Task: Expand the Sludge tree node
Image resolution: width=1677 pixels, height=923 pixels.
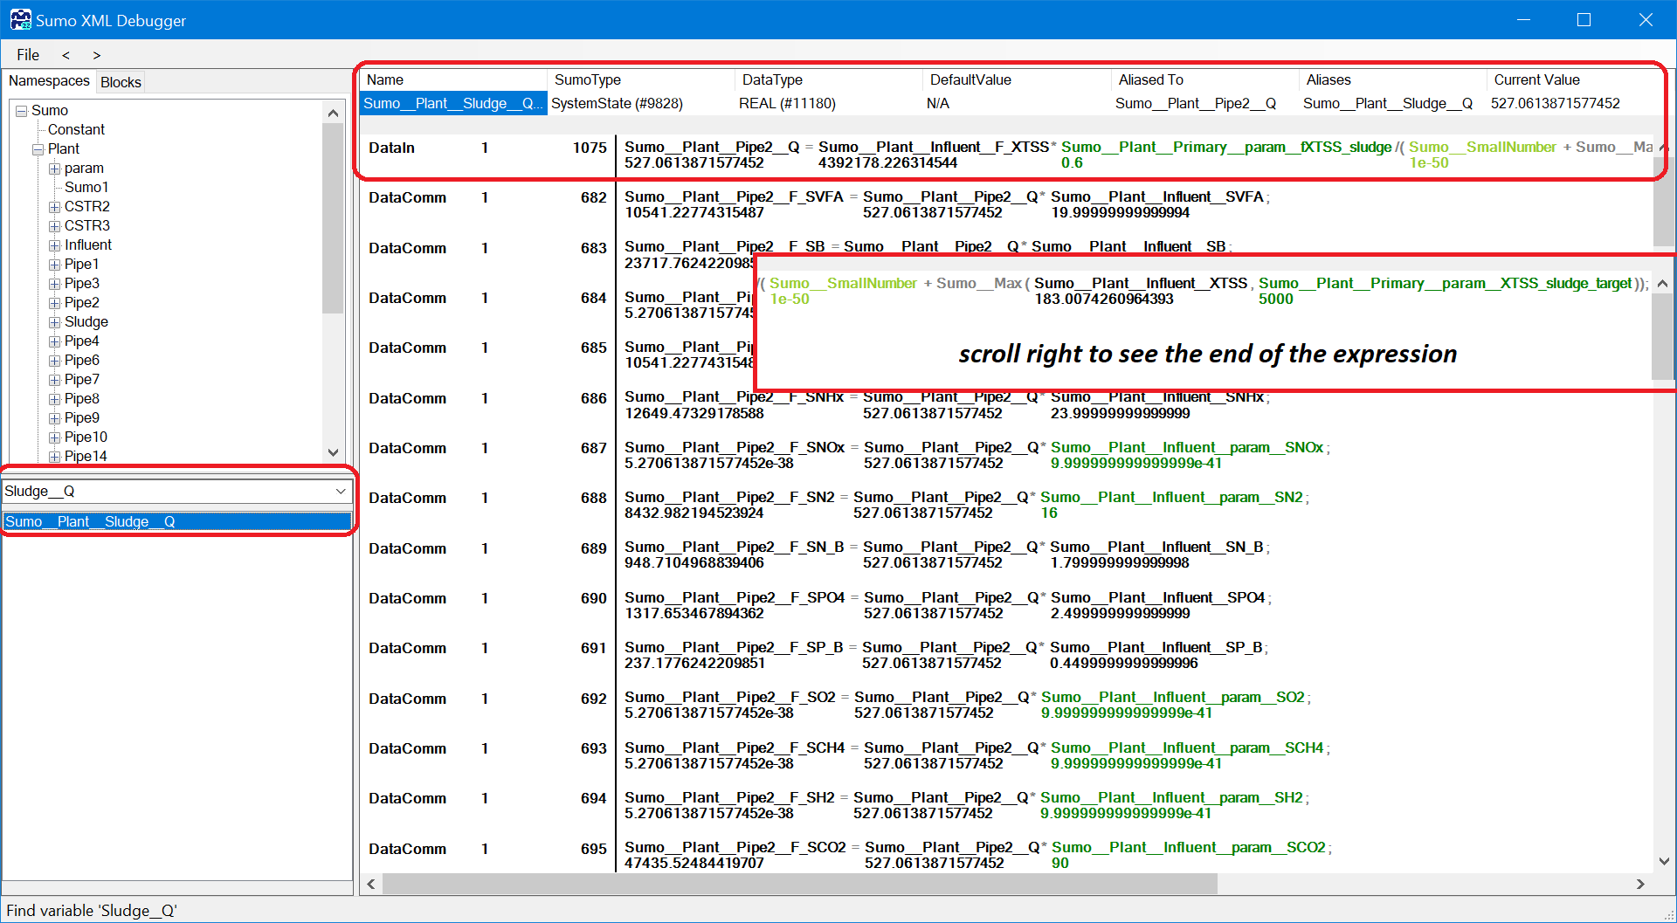Action: [55, 322]
